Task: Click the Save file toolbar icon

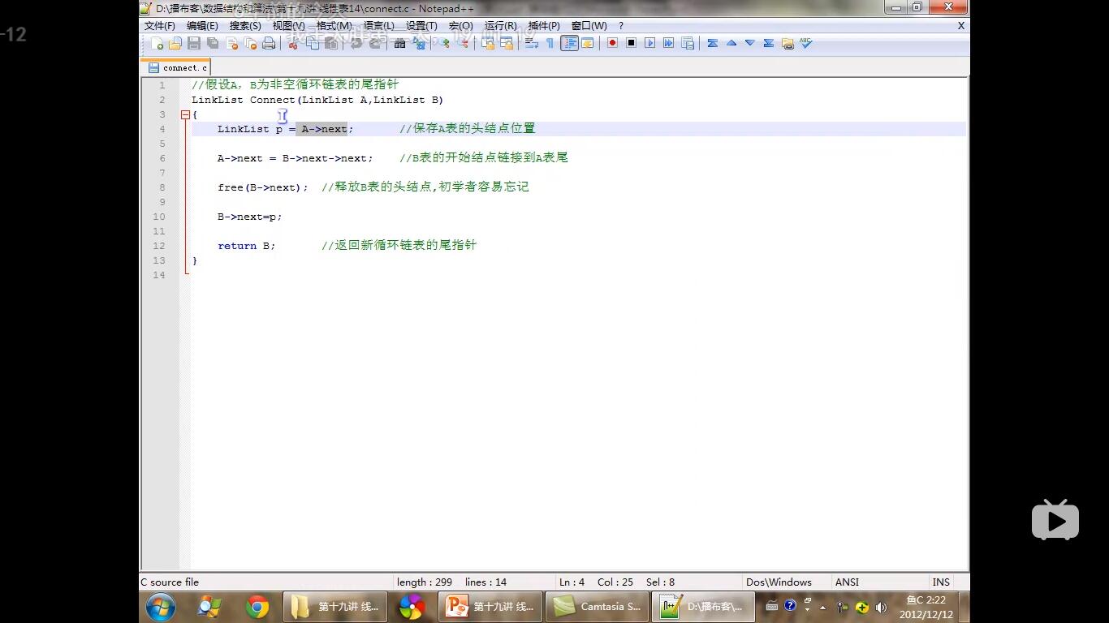Action: tap(194, 43)
